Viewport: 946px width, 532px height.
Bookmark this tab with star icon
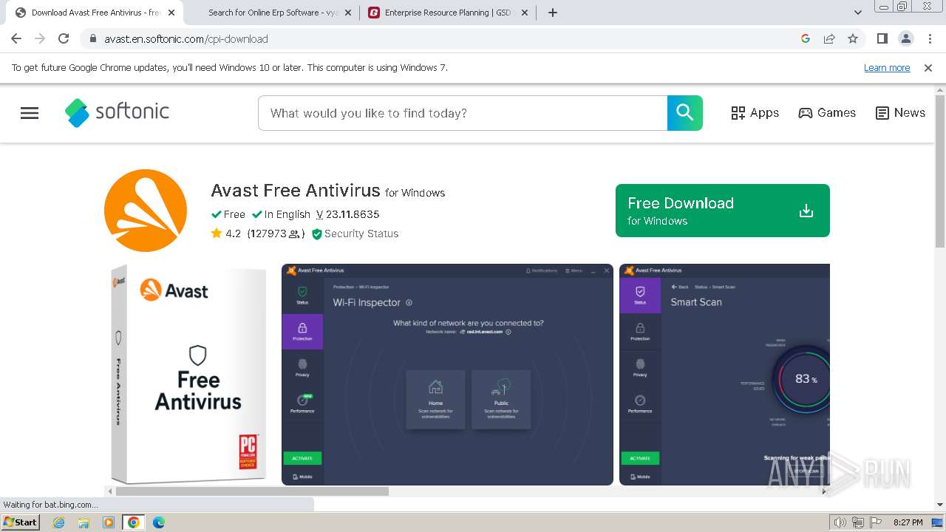pyautogui.click(x=853, y=39)
